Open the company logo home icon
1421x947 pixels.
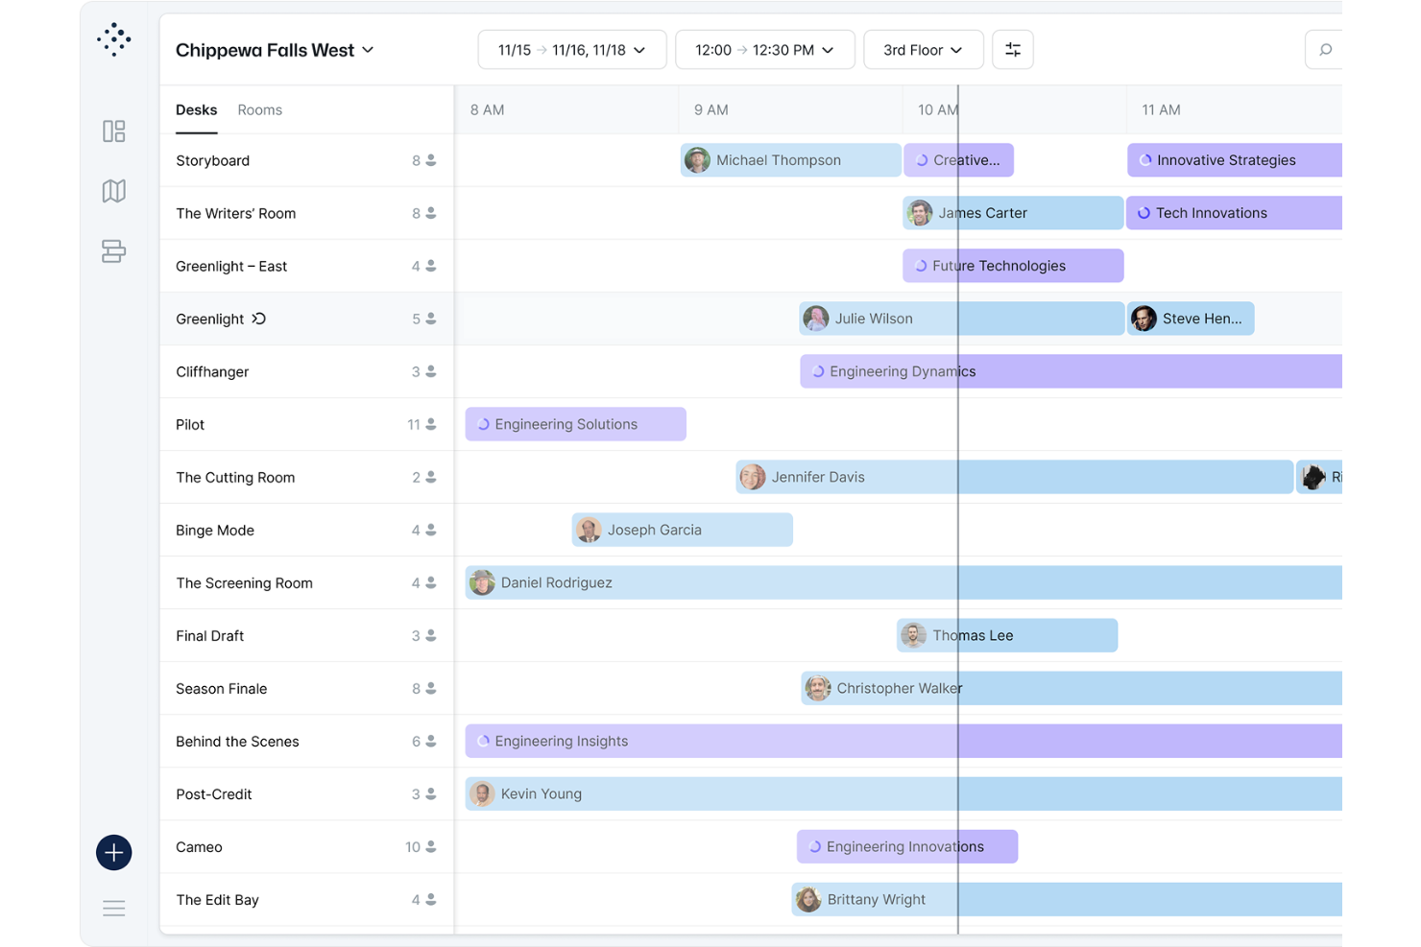point(113,39)
